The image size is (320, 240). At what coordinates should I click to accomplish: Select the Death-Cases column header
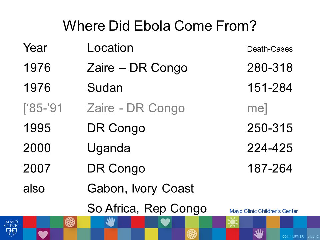270,49
